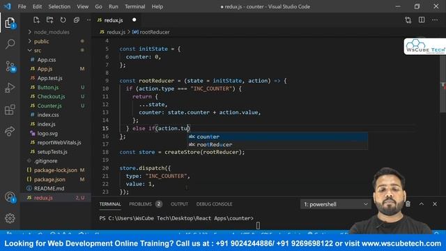Open .gitignore in the explorer
This screenshot has width=446, height=251.
pos(45,161)
